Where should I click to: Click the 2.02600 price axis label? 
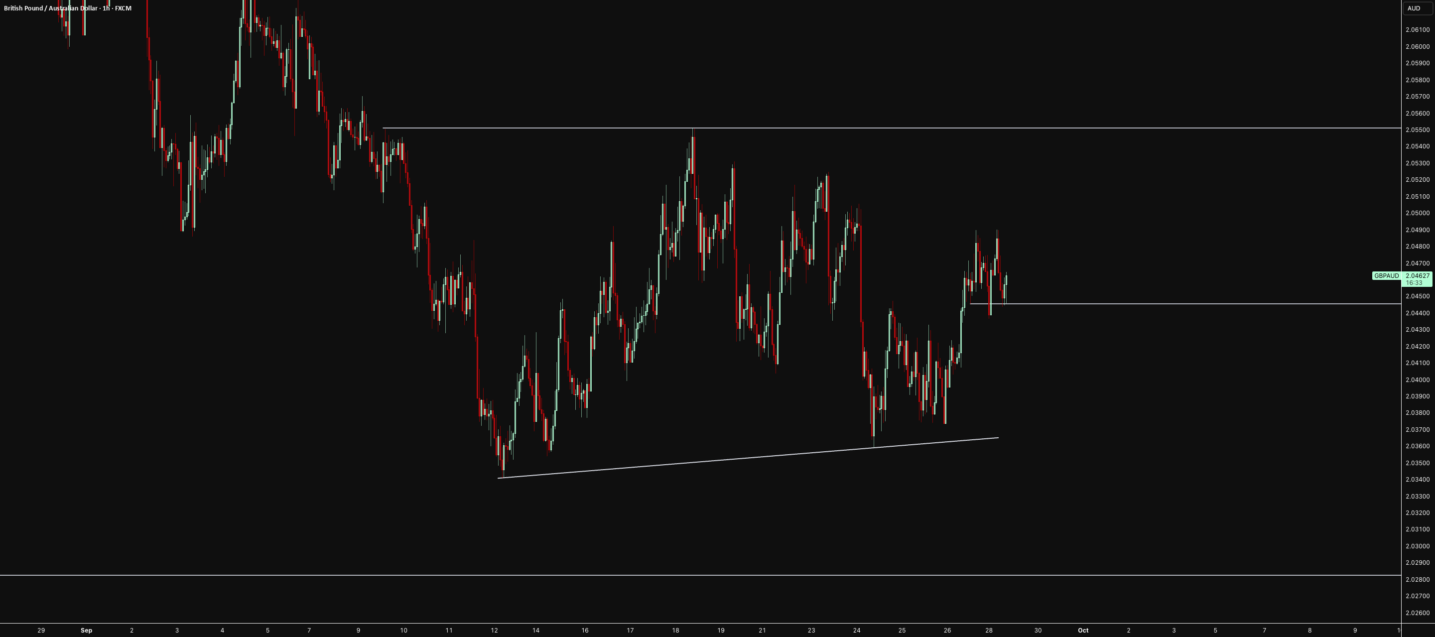pyautogui.click(x=1418, y=613)
